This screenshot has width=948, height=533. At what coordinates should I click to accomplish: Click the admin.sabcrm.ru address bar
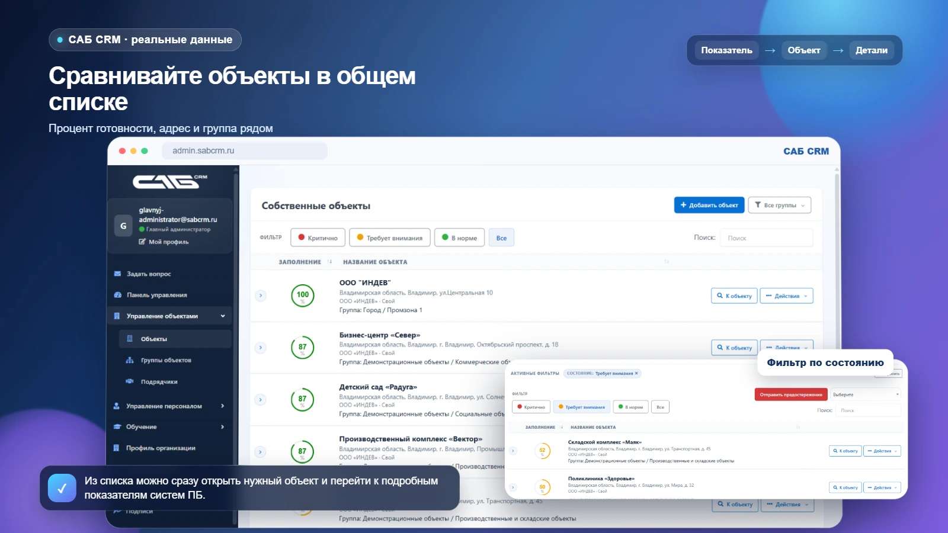click(x=245, y=151)
